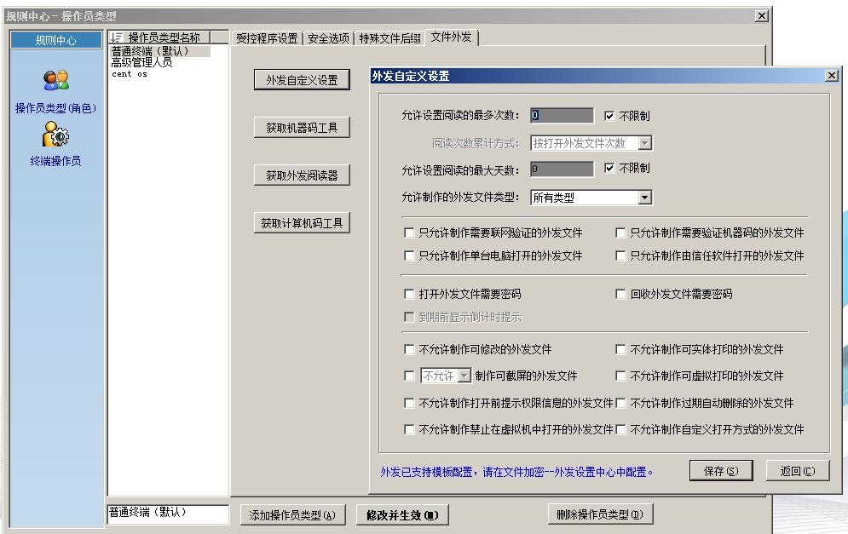Viewport: 848px width, 534px height.
Task: Click operator type name input field
Action: point(167,514)
